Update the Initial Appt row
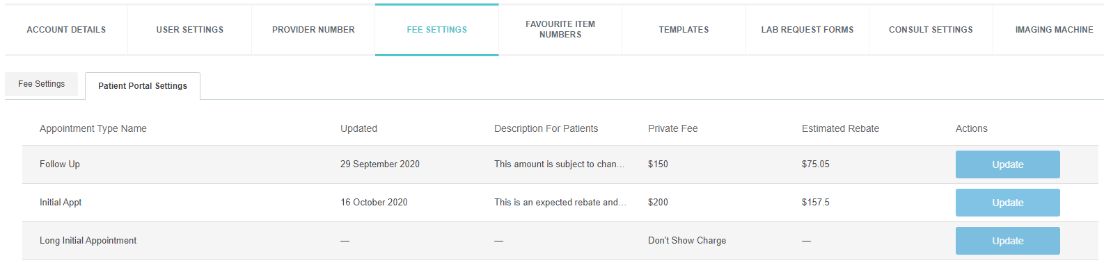The height and width of the screenshot is (263, 1104). [x=1007, y=203]
